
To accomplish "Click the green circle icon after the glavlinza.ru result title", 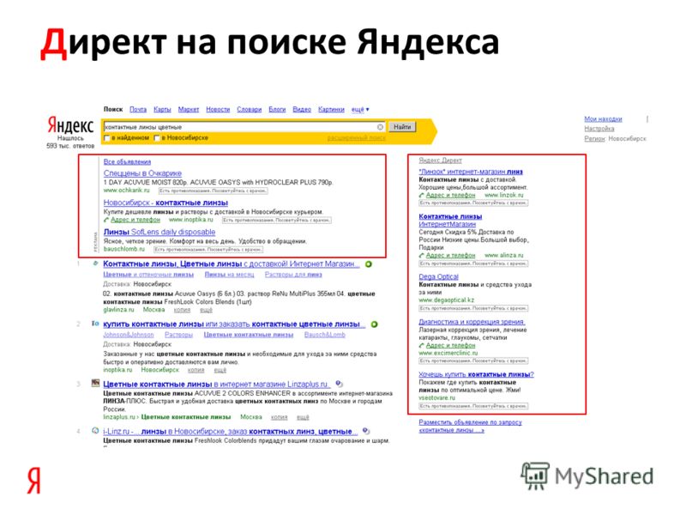I will (x=369, y=264).
